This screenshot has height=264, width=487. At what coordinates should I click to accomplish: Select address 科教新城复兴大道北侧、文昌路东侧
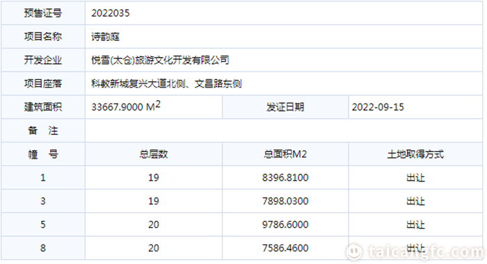(166, 84)
